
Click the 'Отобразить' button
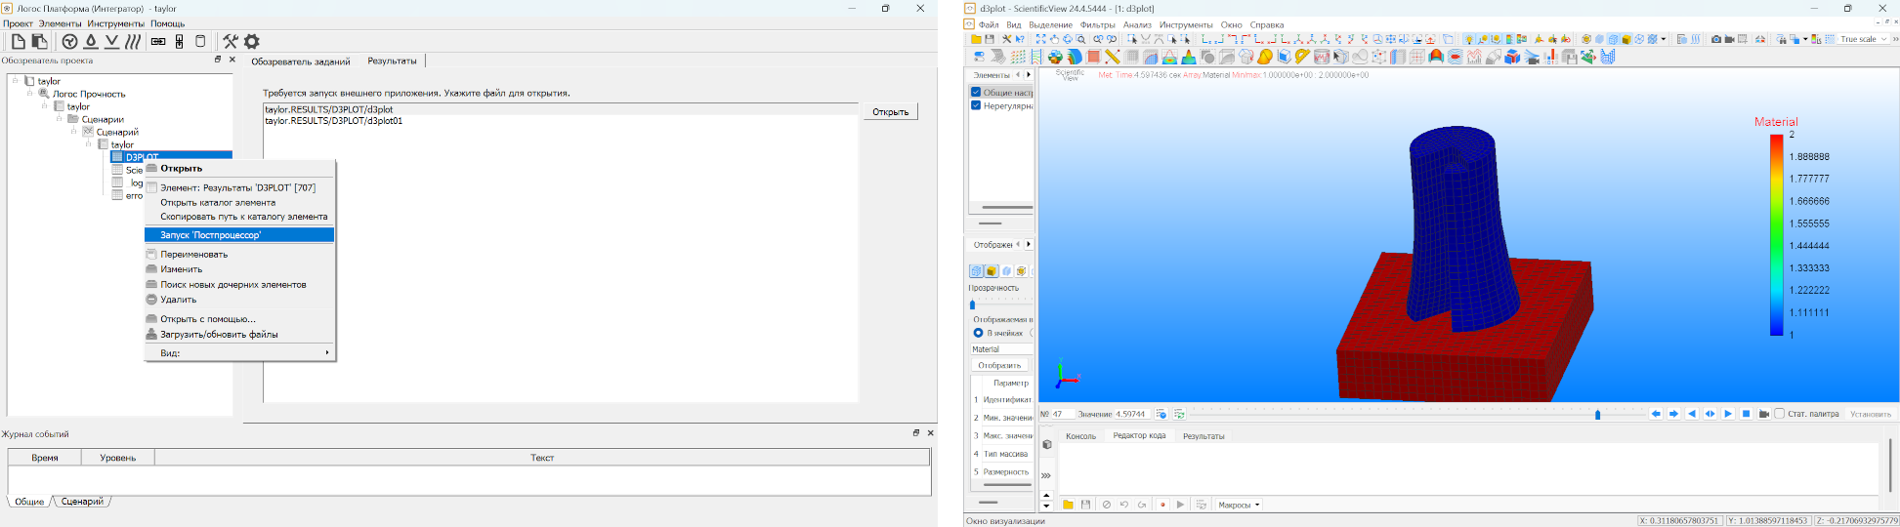999,365
